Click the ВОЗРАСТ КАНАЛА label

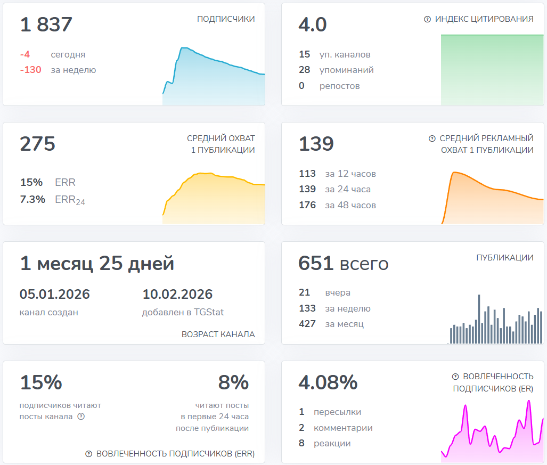[x=218, y=335]
